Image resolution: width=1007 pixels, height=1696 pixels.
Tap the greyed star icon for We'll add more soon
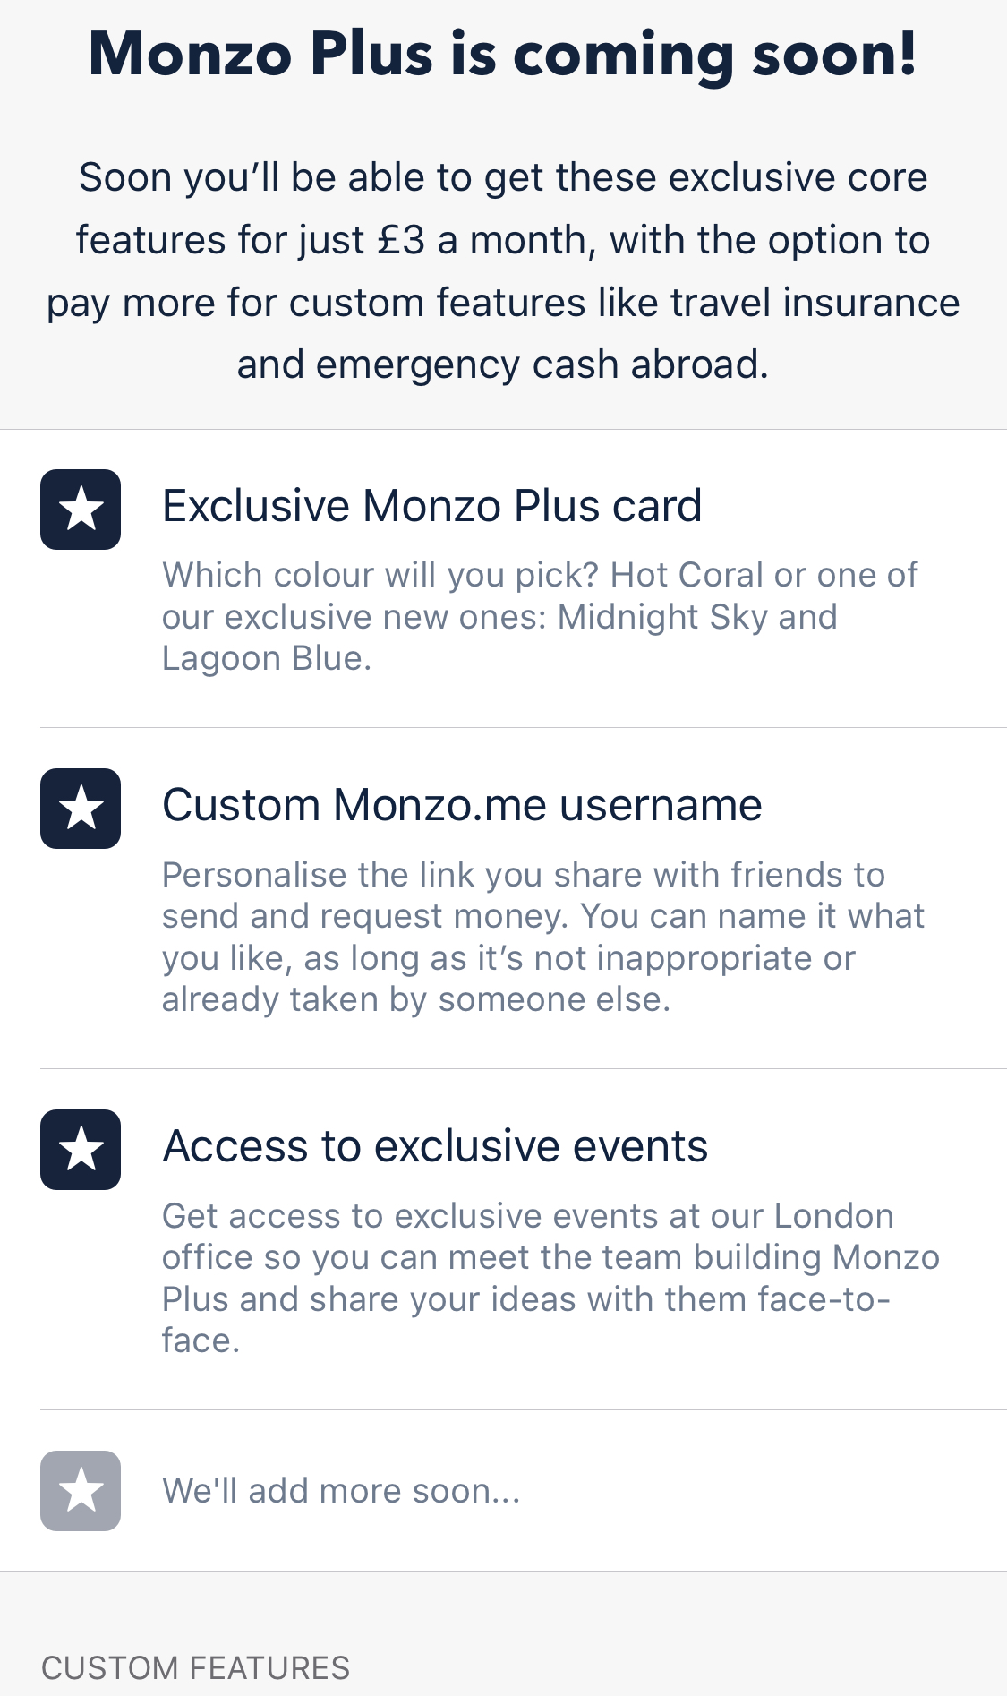pos(81,1491)
